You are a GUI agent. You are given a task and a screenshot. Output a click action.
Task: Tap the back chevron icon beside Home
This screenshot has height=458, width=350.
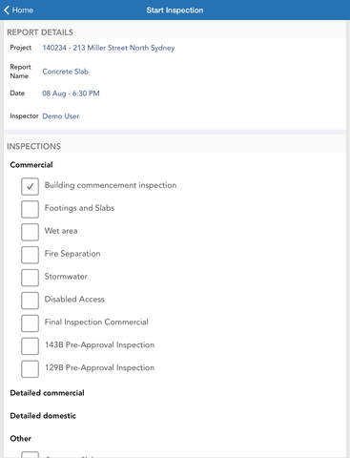click(7, 10)
